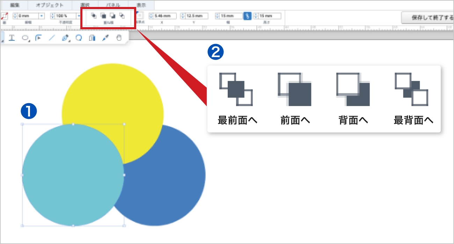
Task: Select the arrow selection tool icon
Action: (x=38, y=38)
